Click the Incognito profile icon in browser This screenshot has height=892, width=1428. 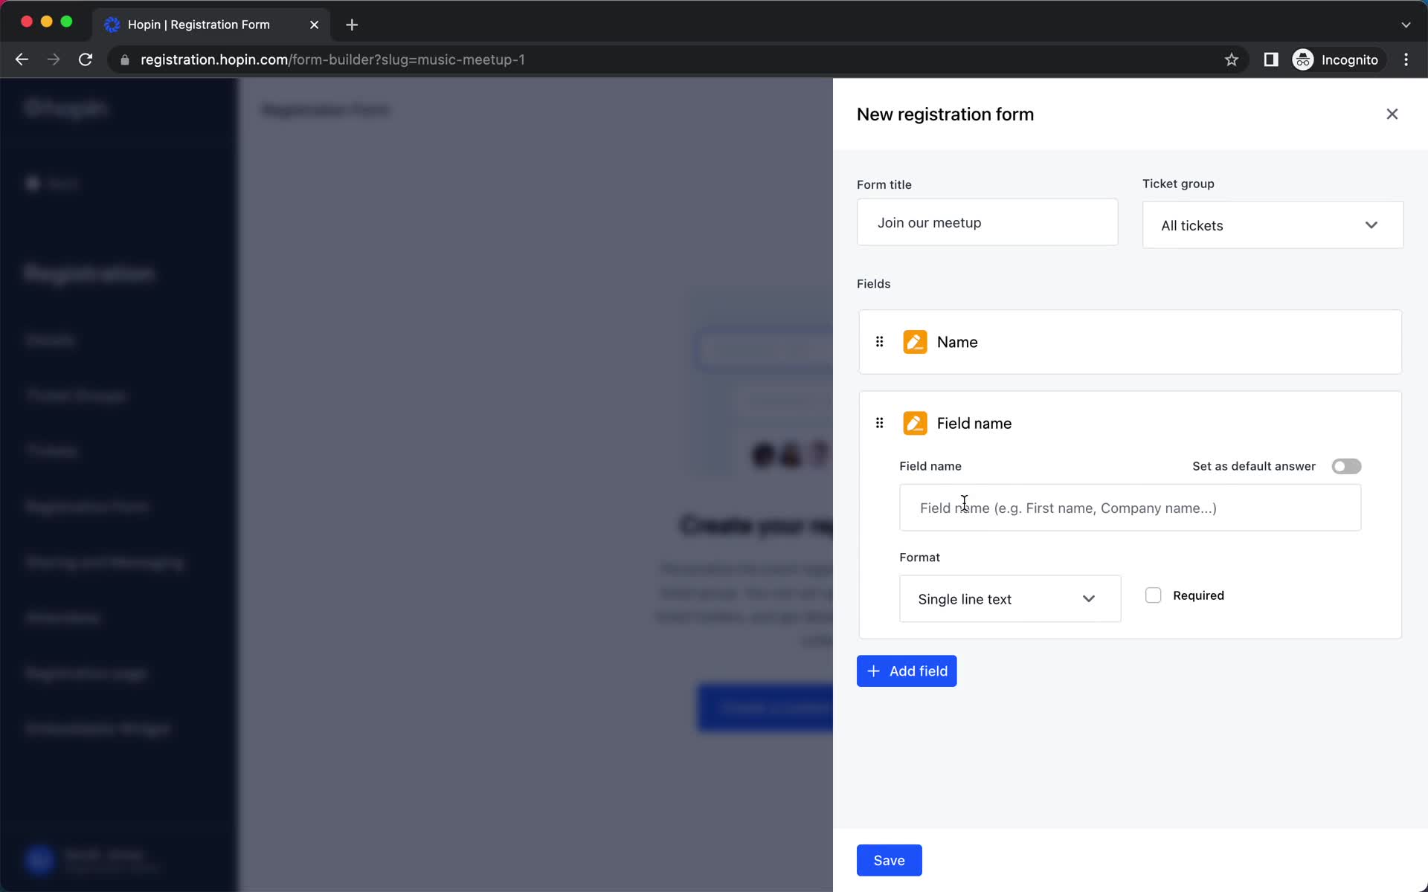[1302, 59]
